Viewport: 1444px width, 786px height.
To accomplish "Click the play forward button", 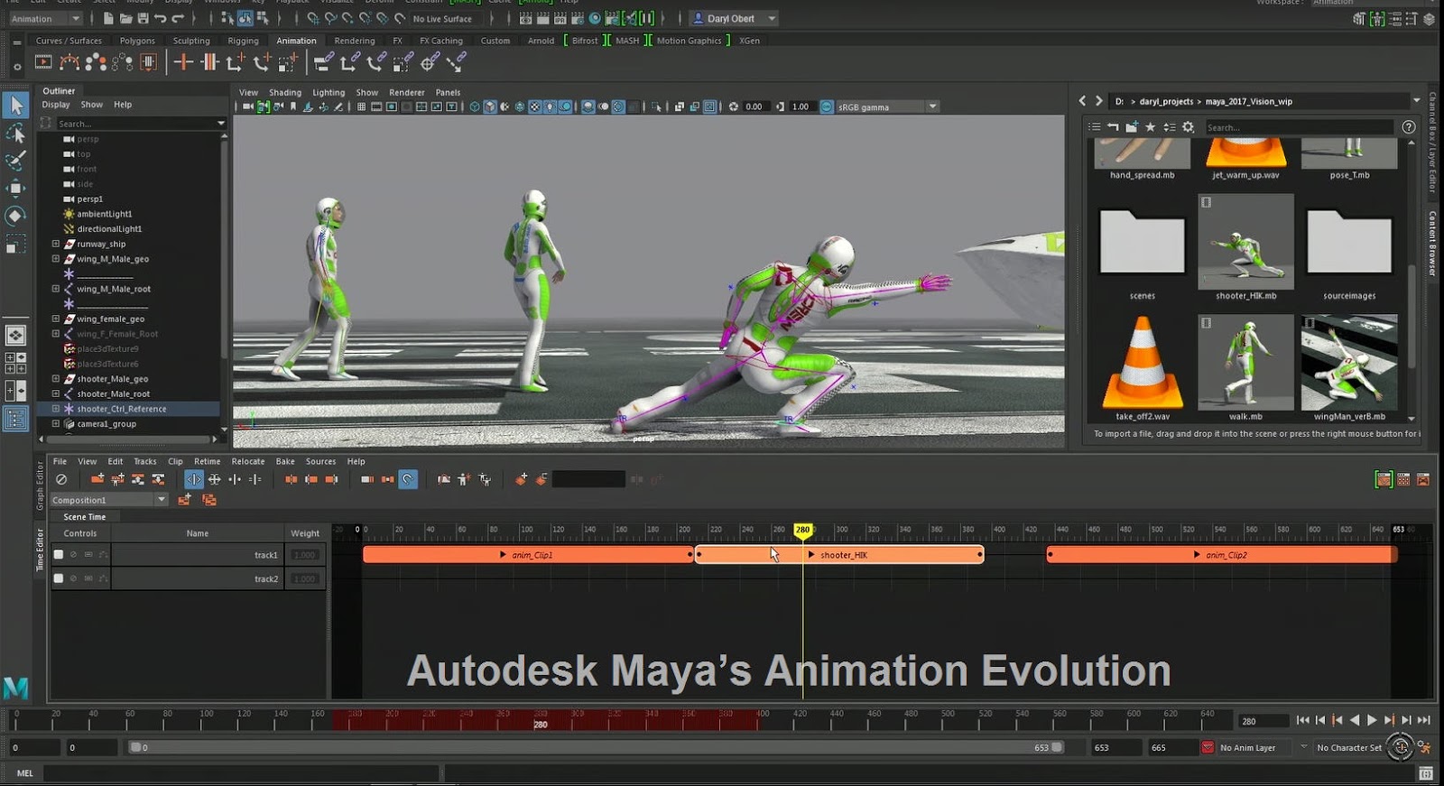I will coord(1372,720).
